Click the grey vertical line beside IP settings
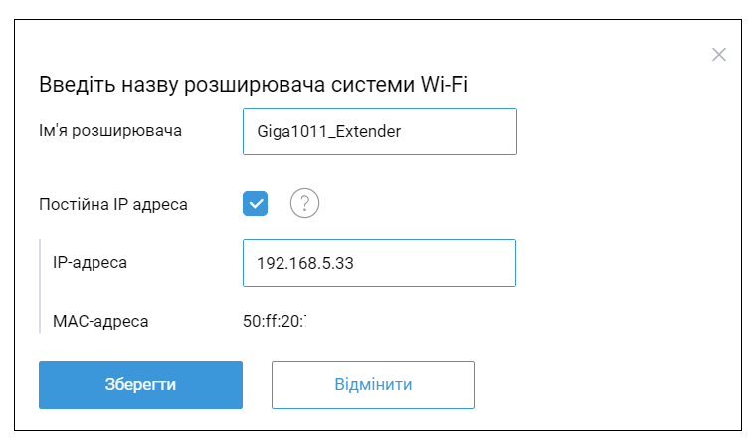Screen dimensions: 752x446 pos(40,285)
